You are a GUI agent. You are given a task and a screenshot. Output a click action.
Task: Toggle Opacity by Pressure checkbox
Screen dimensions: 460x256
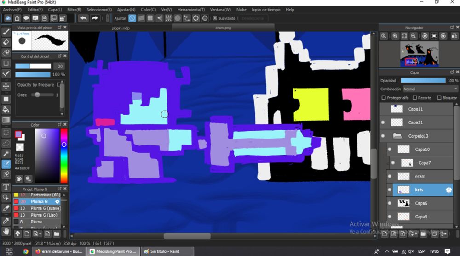(58, 85)
